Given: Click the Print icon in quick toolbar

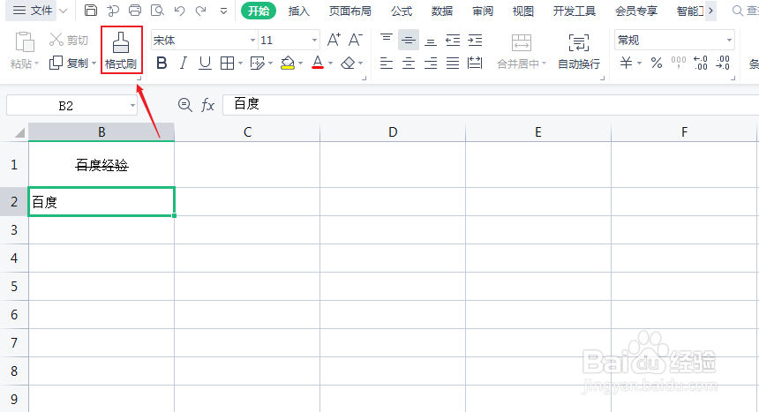Looking at the screenshot, I should 134,11.
